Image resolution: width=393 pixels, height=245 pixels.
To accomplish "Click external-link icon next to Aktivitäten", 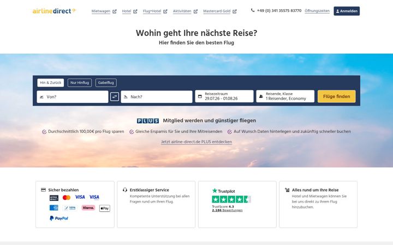I will click(x=196, y=11).
